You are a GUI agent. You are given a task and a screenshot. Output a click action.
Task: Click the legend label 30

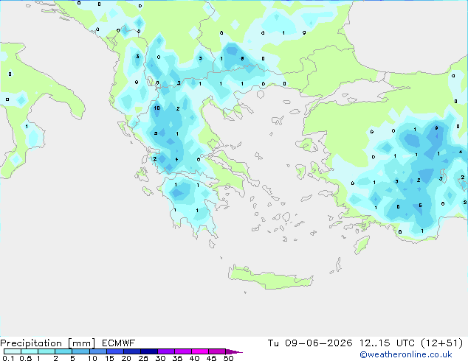pyautogui.click(x=160, y=358)
